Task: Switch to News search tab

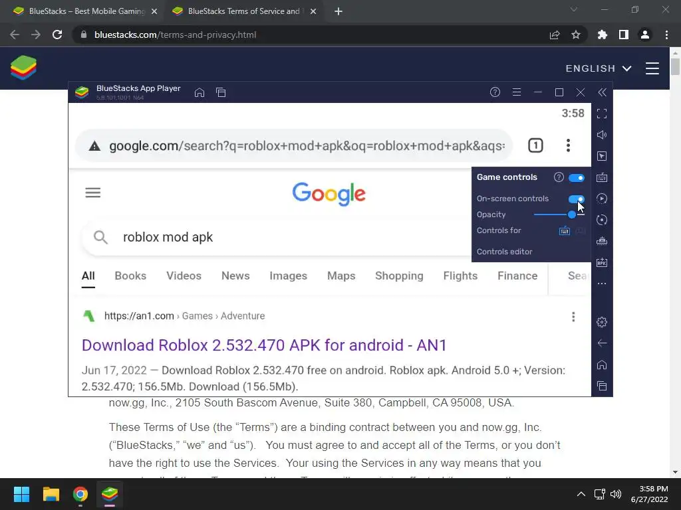Action: (x=235, y=276)
